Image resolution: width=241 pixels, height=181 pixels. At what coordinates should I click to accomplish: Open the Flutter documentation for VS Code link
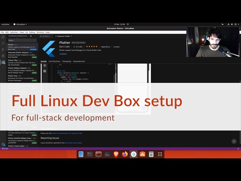[67, 133]
